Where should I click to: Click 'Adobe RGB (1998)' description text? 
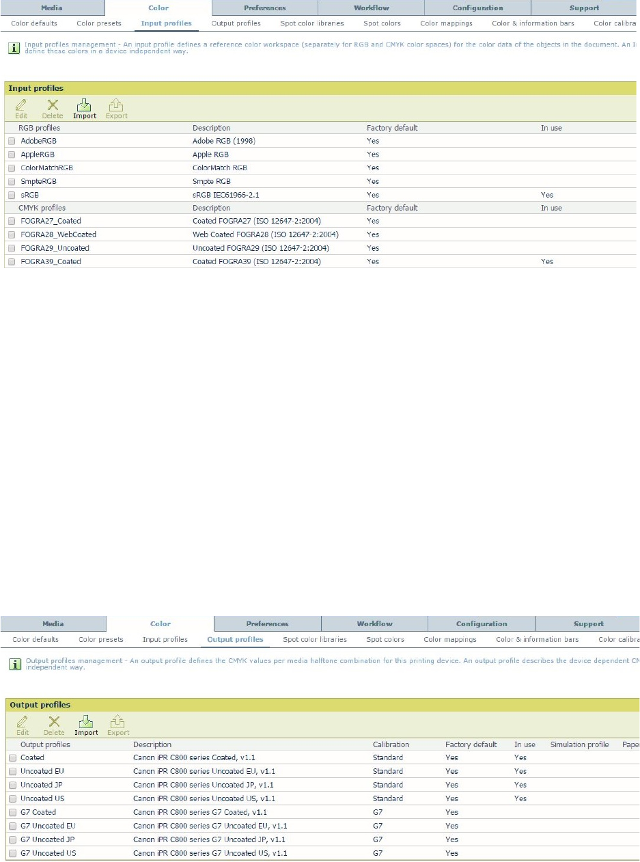tap(224, 141)
